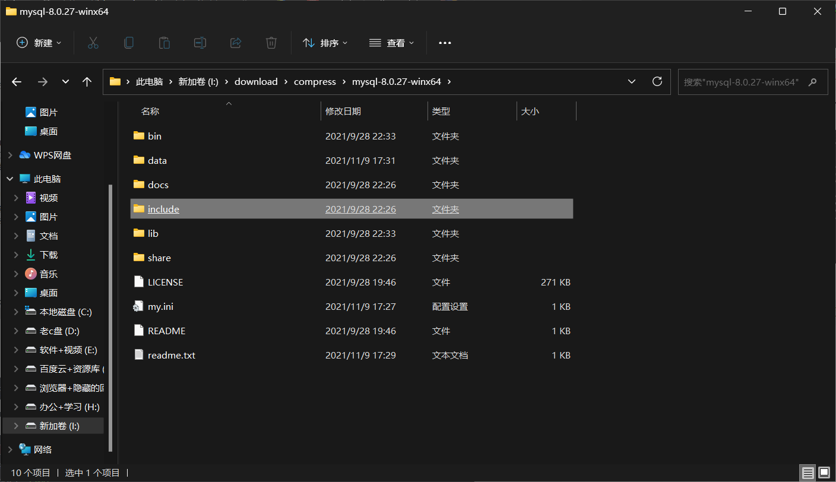Click the Cut scissors icon
Screen dimensions: 836x482
point(93,43)
